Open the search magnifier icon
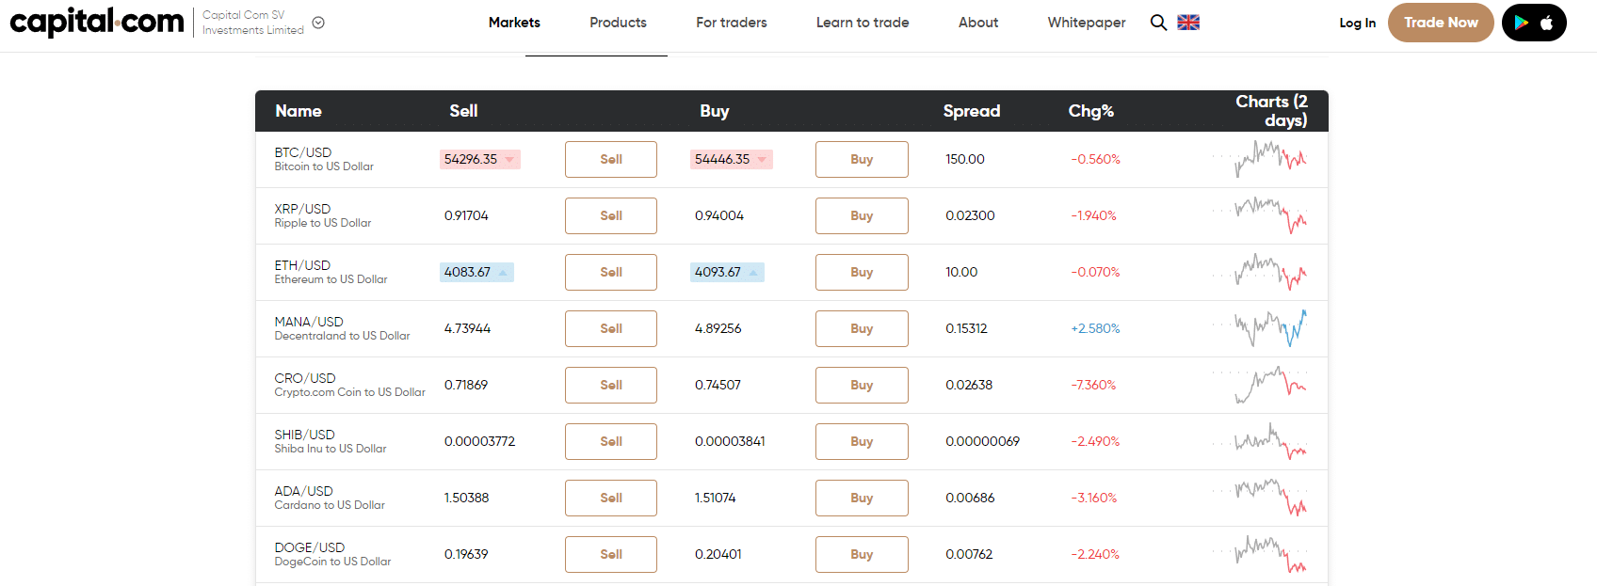 point(1158,23)
